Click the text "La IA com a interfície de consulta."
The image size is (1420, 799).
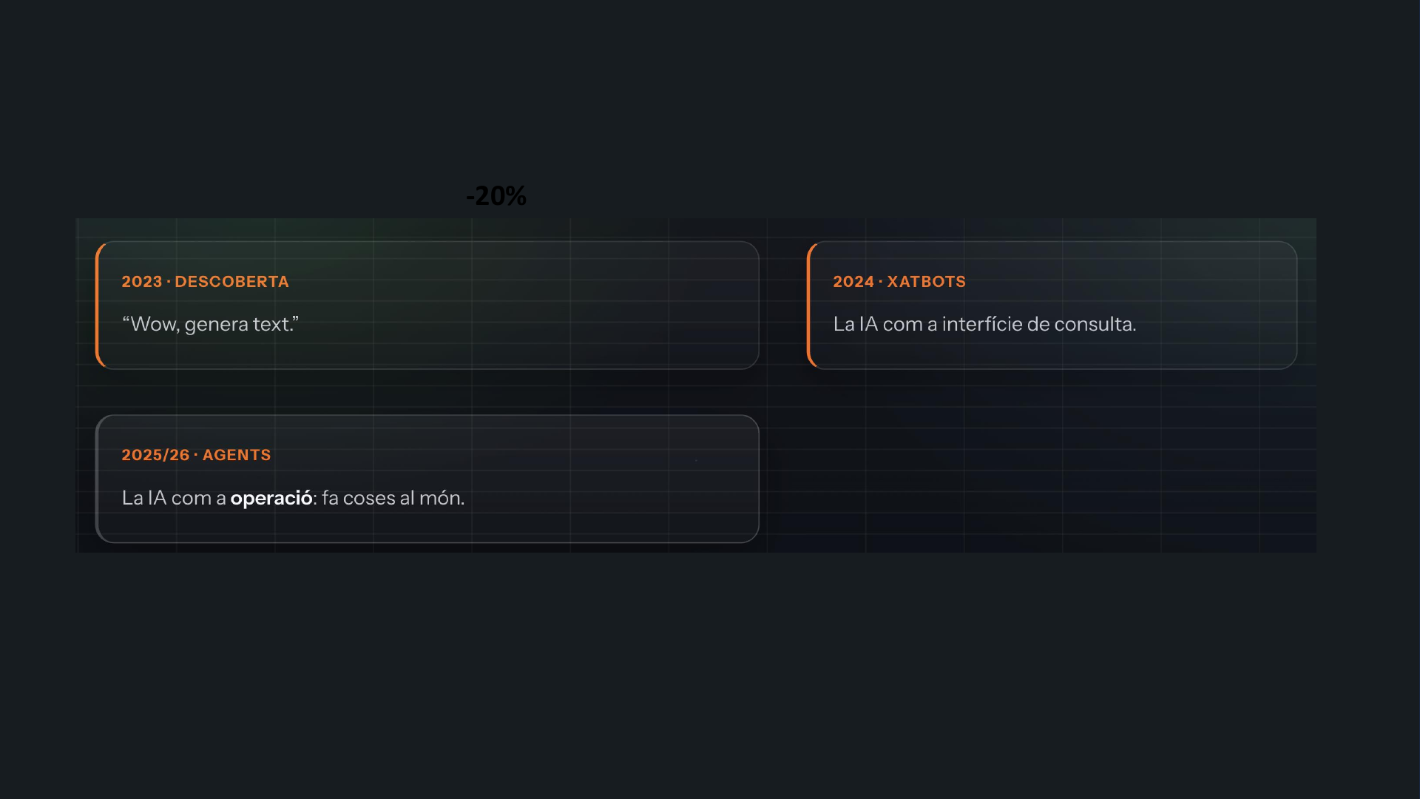pyautogui.click(x=984, y=324)
